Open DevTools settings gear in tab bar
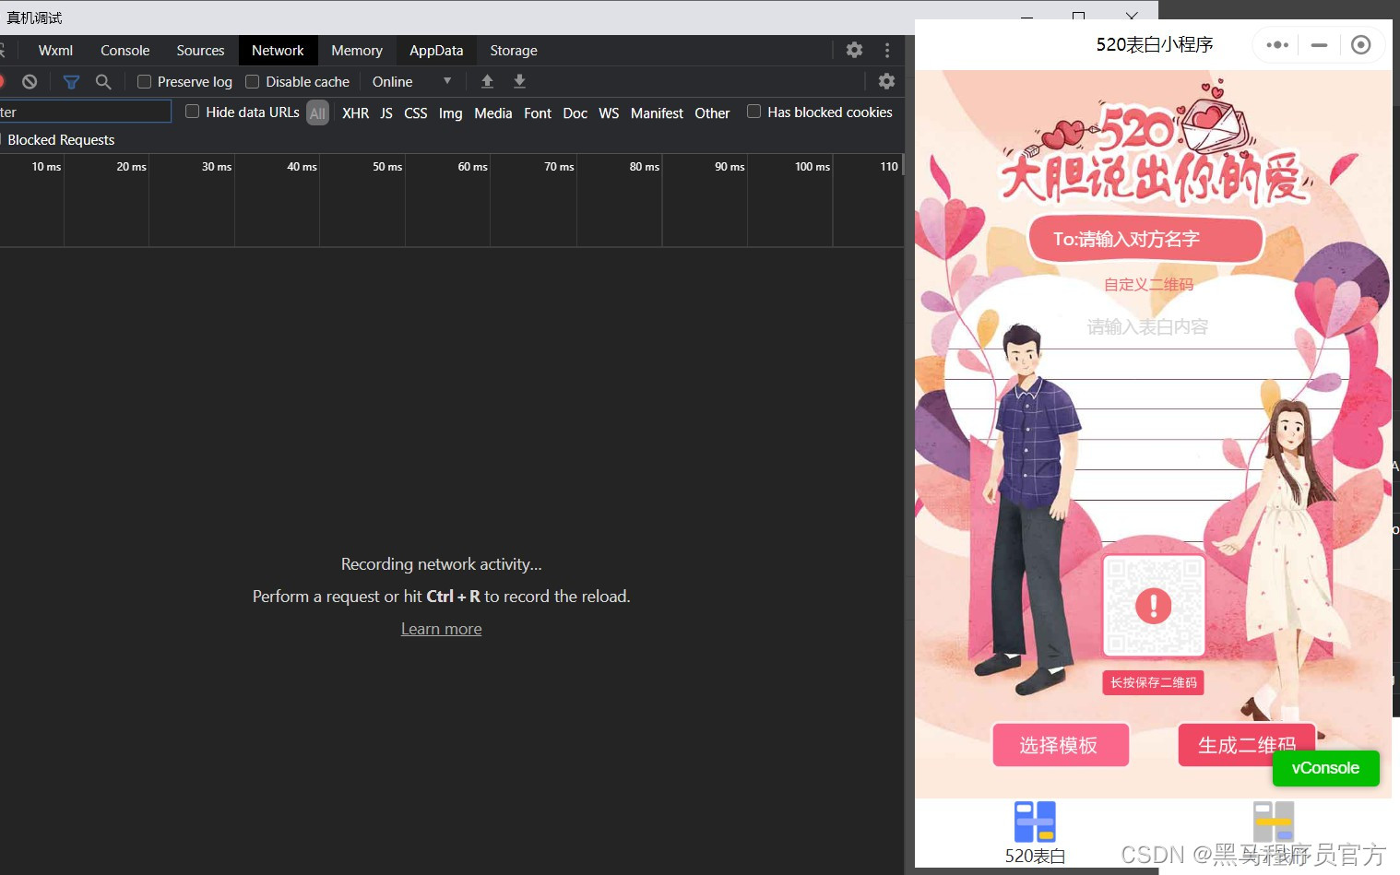 click(x=855, y=50)
